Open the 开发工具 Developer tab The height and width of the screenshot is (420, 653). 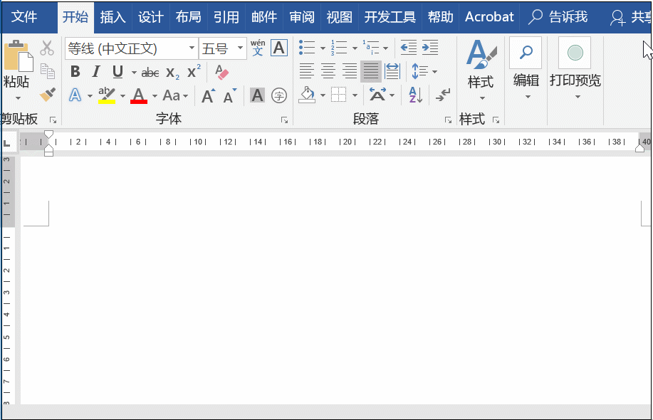point(390,17)
